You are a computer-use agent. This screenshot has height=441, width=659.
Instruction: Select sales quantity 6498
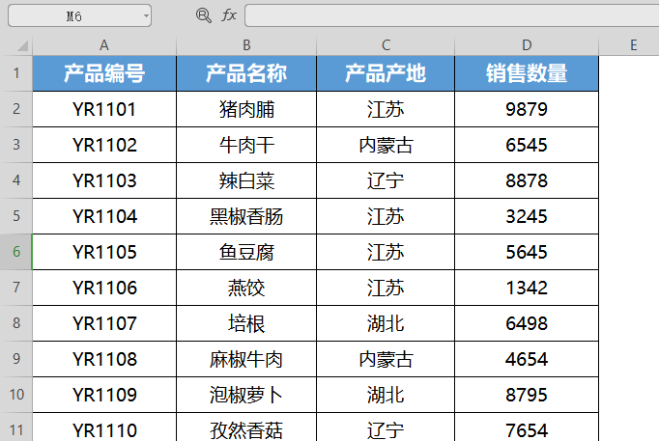527,323
